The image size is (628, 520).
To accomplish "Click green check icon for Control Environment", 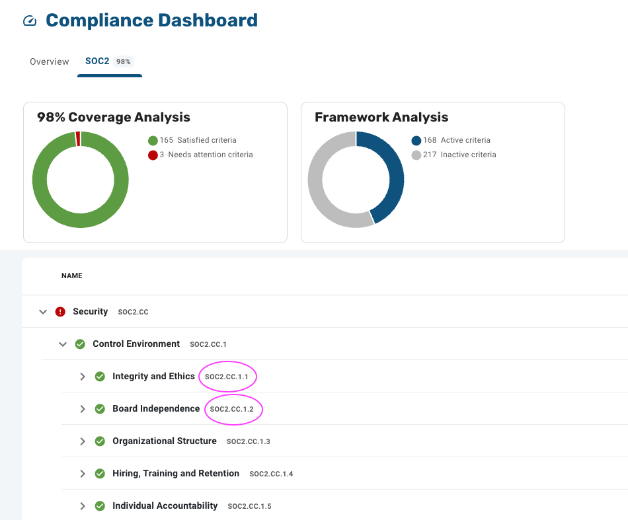I will 80,344.
